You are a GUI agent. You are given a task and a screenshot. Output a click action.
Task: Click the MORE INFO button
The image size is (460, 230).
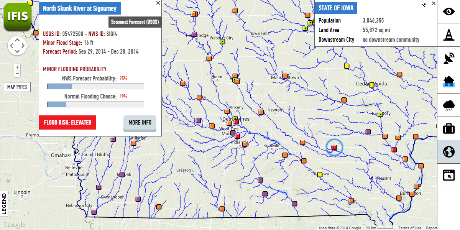[x=140, y=123]
